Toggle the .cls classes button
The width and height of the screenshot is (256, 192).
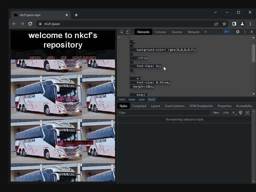(225, 113)
